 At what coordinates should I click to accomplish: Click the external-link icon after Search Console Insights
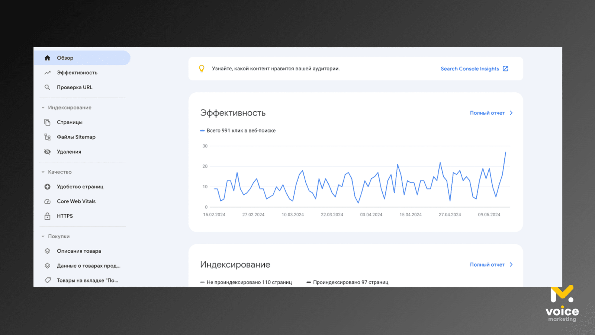(x=505, y=68)
